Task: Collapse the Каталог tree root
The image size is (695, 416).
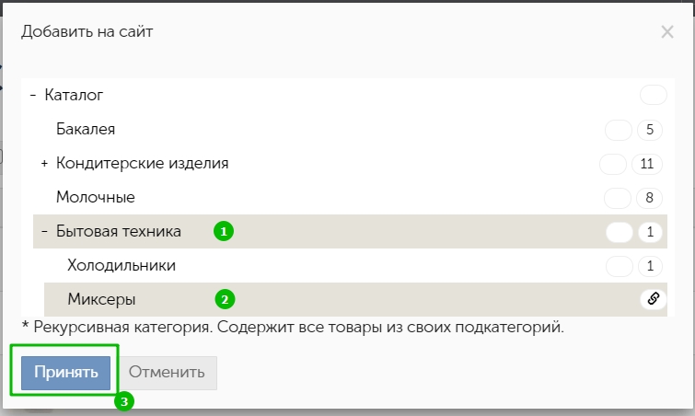Action: tap(33, 95)
